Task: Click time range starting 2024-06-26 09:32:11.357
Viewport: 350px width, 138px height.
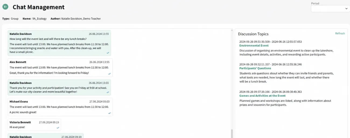Action: [271, 64]
